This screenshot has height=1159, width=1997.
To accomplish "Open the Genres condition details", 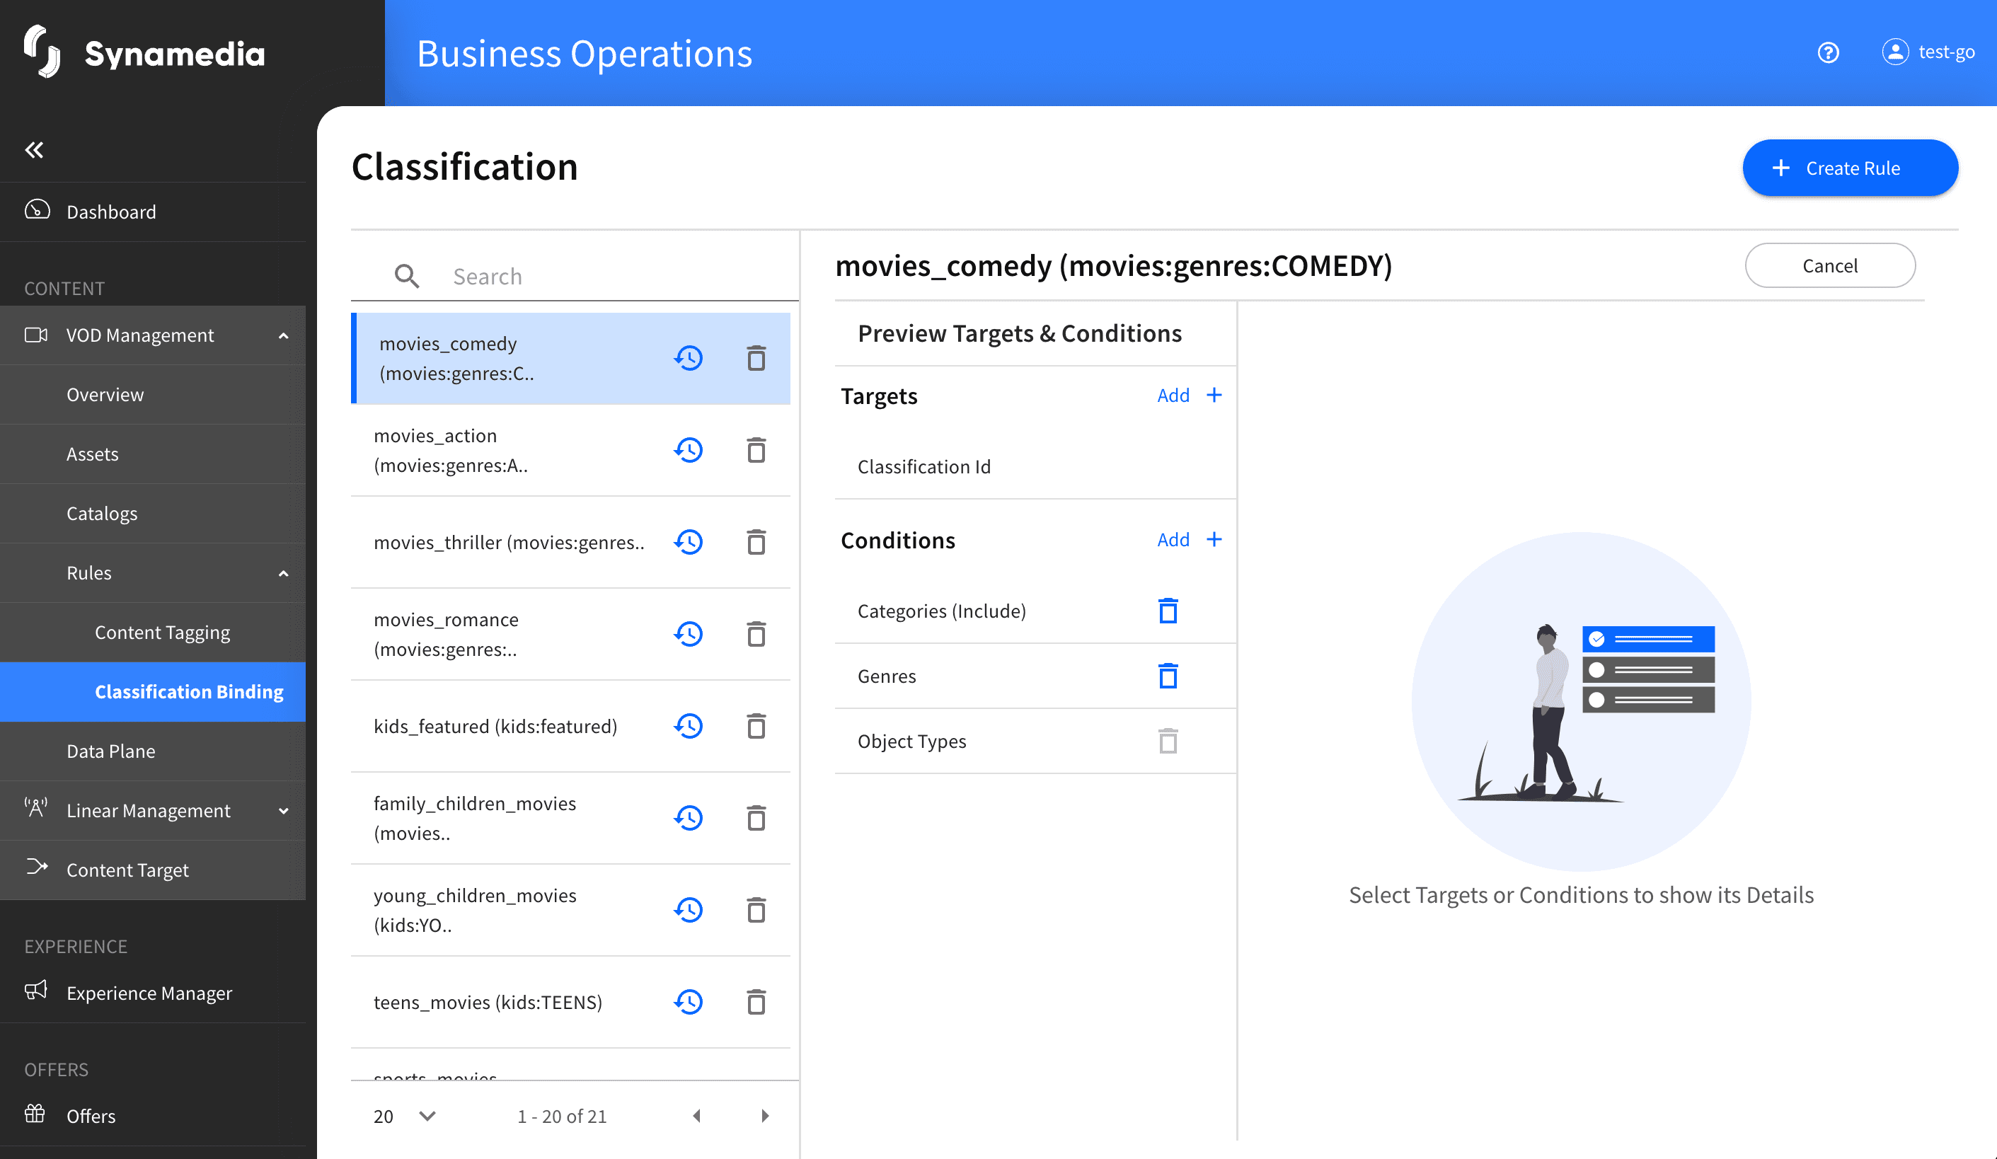I will 1035,676.
